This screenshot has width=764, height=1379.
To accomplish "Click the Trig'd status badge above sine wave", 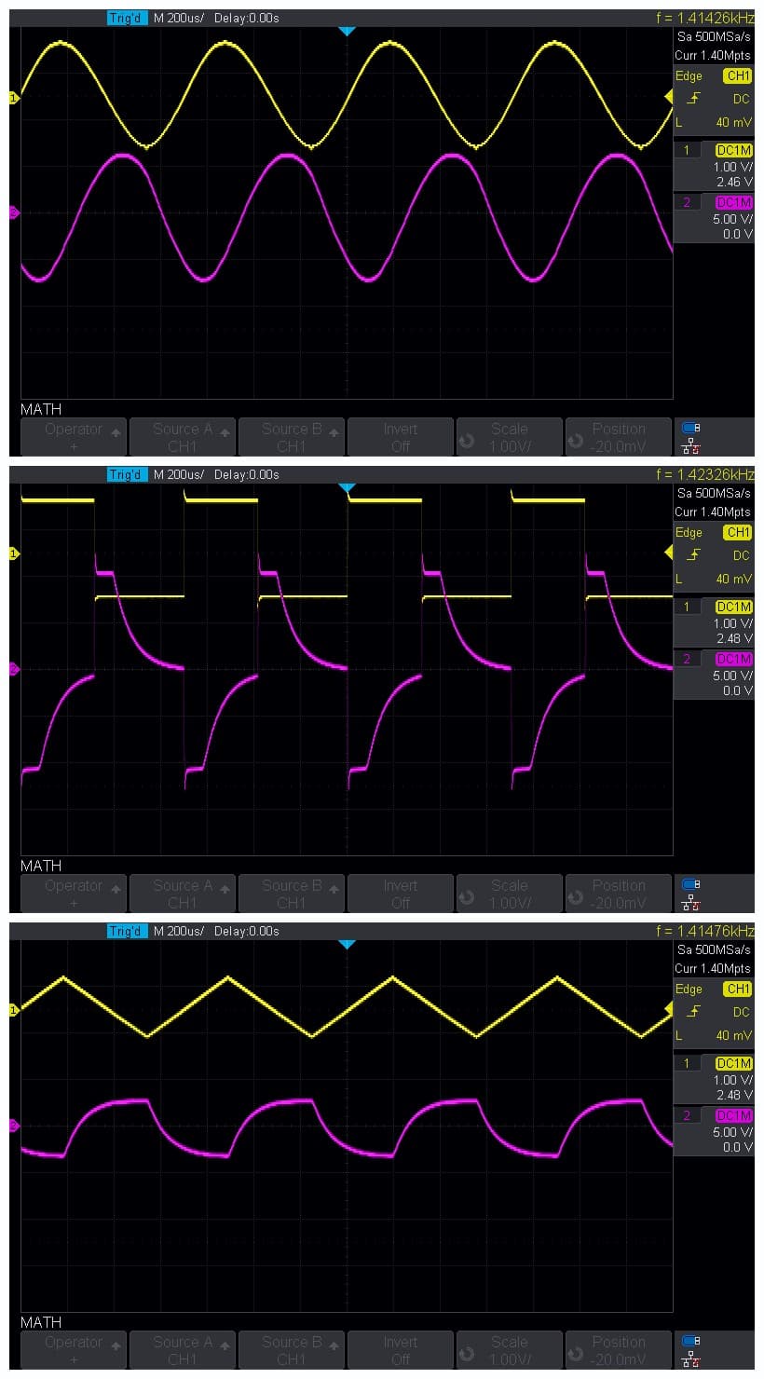I will click(127, 18).
